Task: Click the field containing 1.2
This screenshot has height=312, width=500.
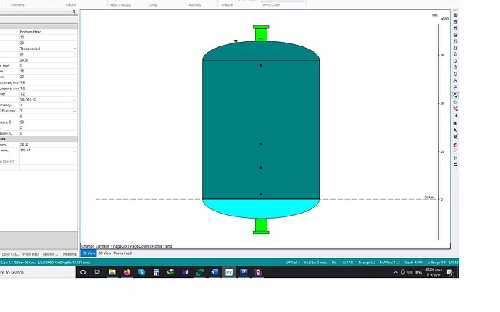Action: click(48, 94)
